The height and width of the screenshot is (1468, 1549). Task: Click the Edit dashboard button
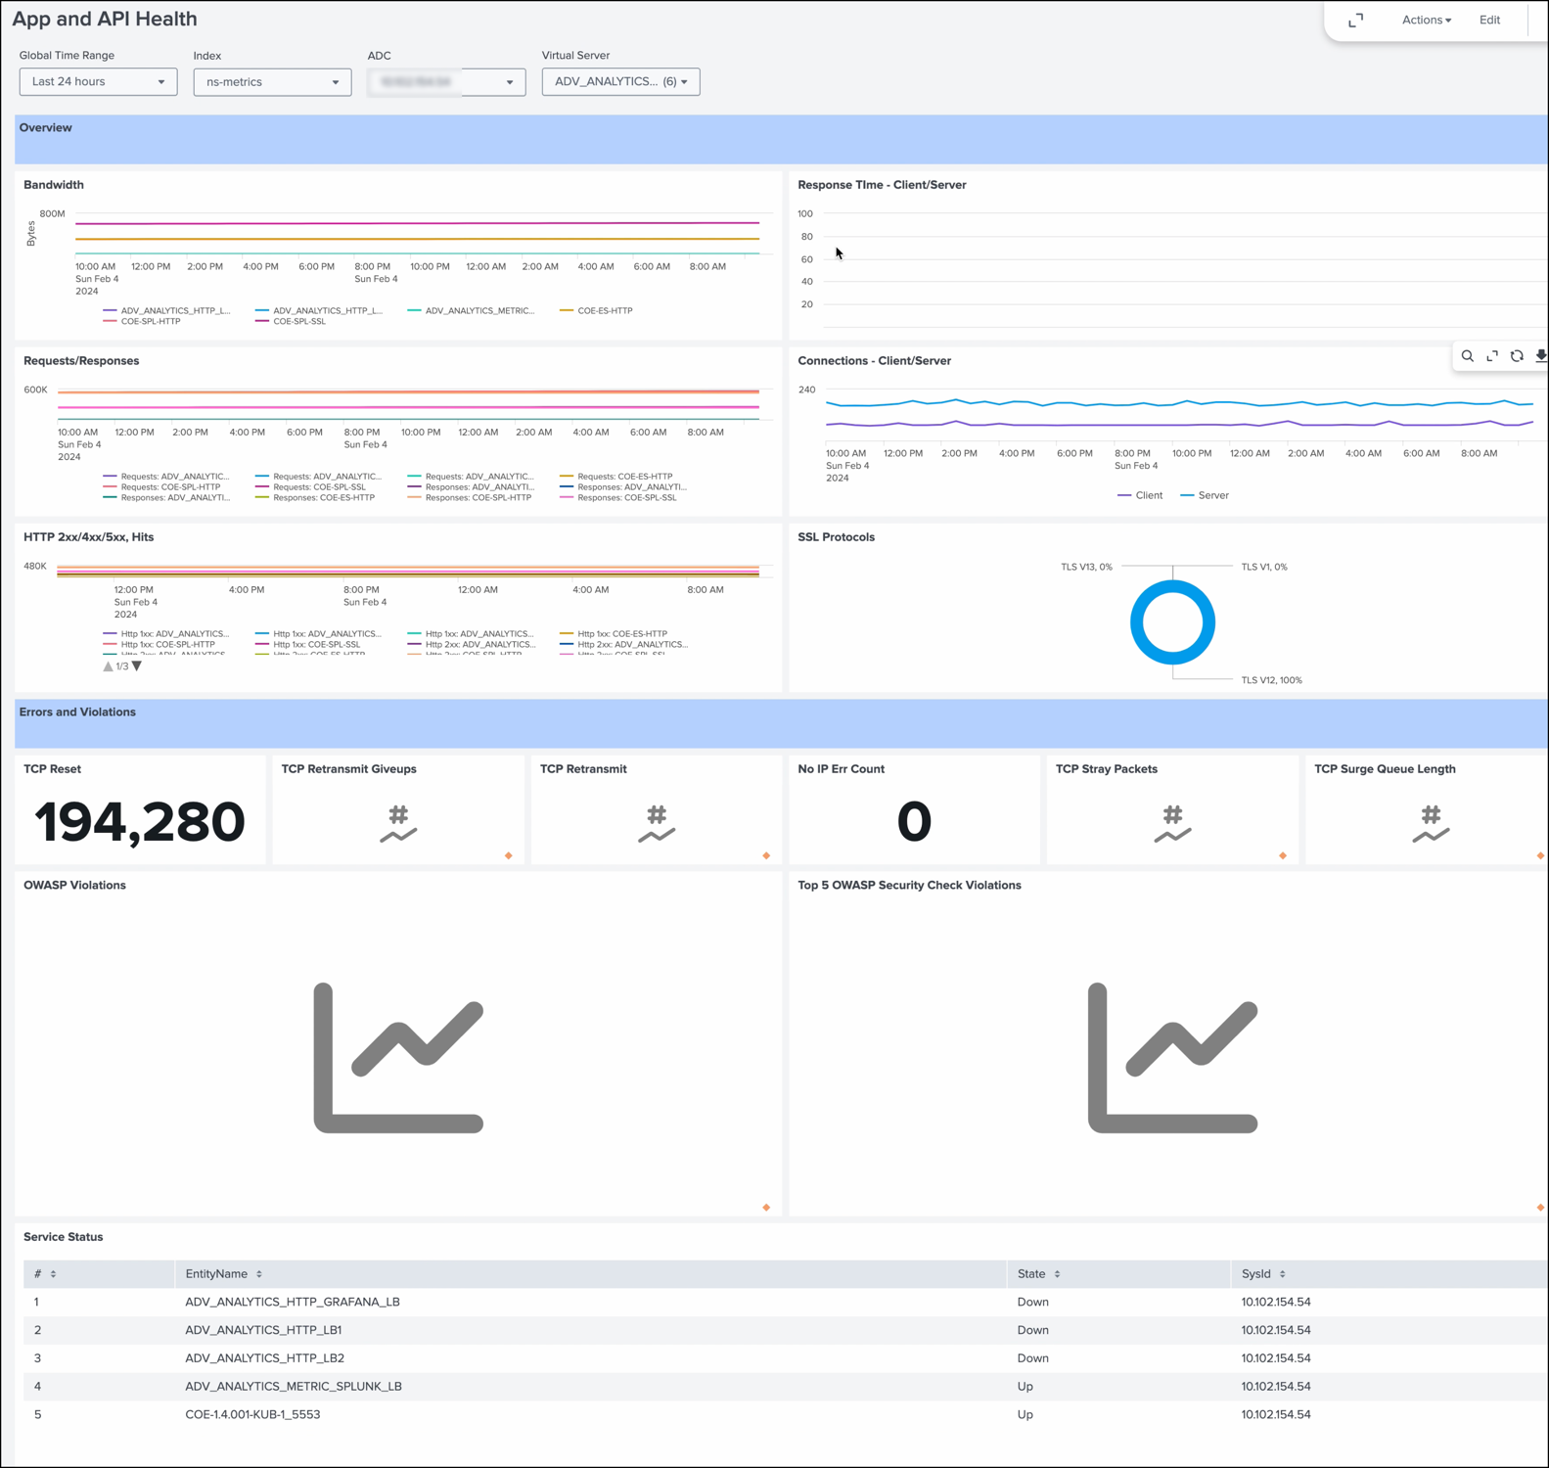1489,21
